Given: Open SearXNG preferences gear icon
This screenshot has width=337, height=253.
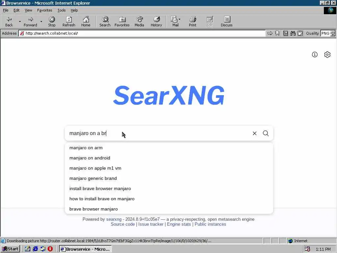Looking at the screenshot, I should 327,54.
